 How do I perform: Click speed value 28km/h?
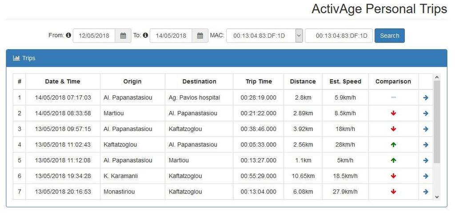(345, 145)
